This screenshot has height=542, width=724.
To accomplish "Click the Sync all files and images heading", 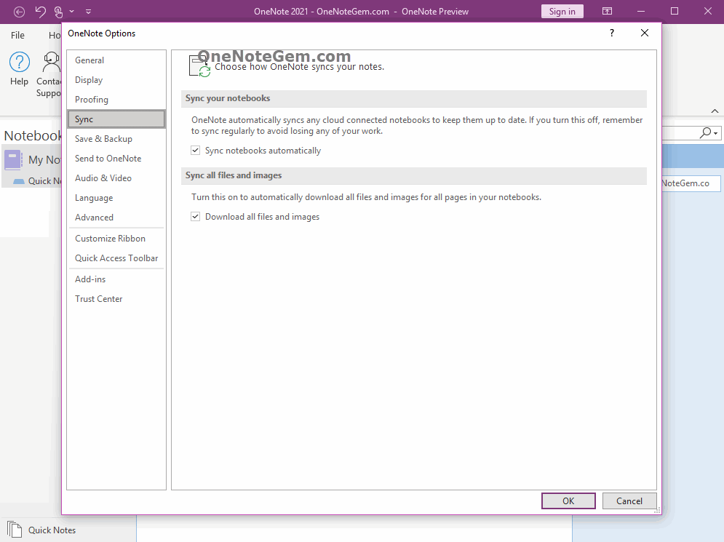I will (x=234, y=175).
